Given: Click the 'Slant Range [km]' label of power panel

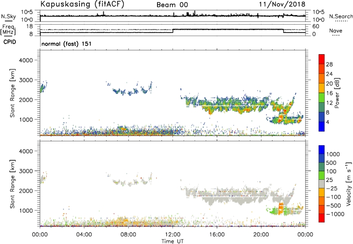Looking at the screenshot, I should point(12,93).
